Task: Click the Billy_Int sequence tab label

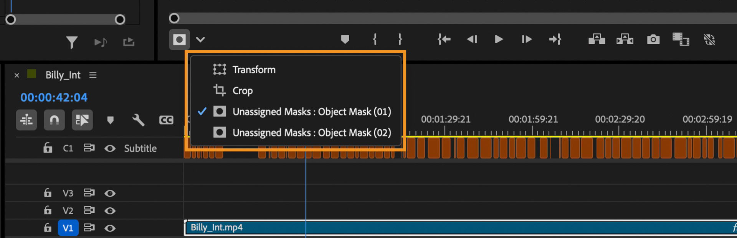Action: tap(63, 75)
